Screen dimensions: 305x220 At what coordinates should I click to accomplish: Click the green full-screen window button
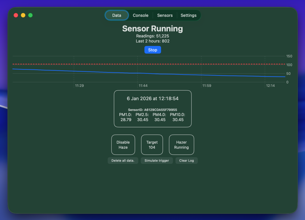coord(30,15)
